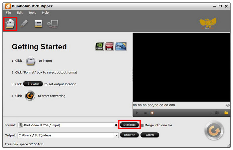Open the Tools menu

32,13
